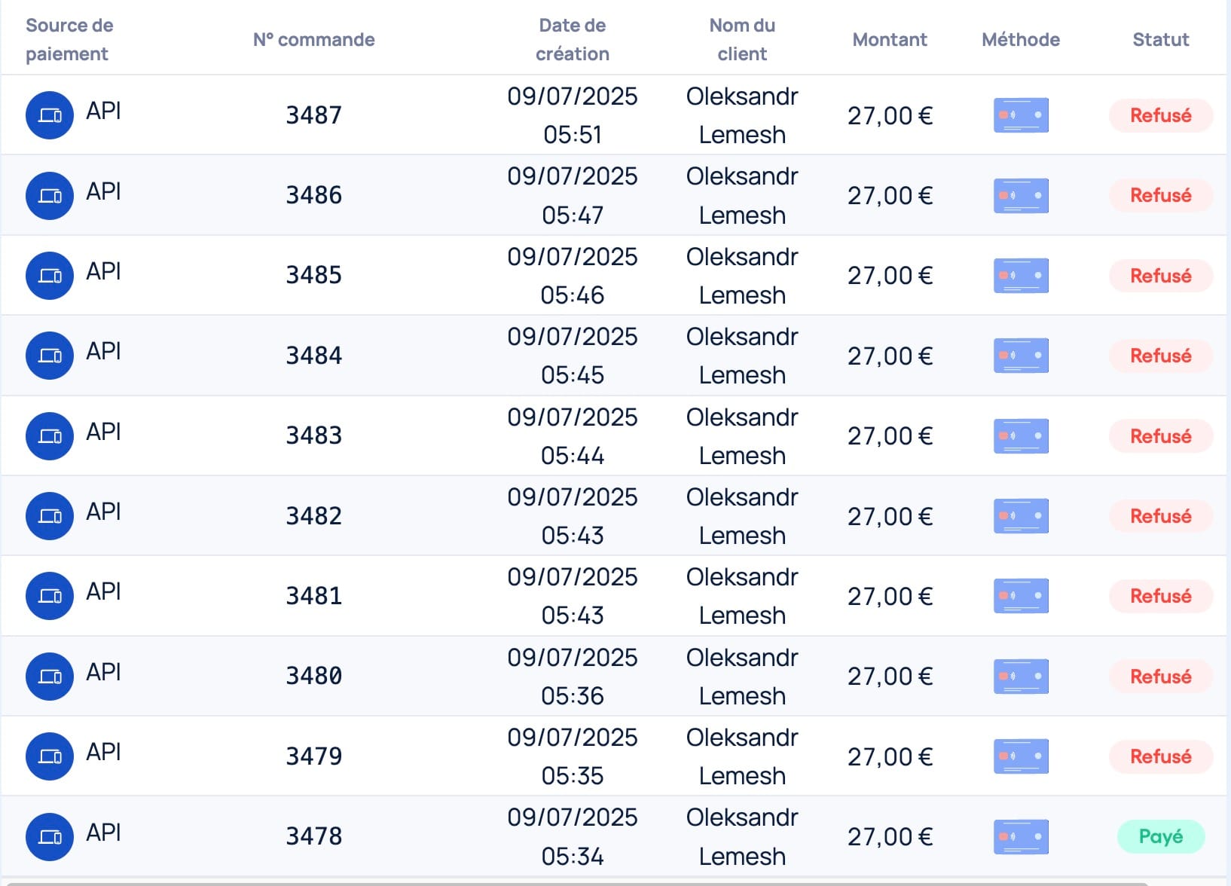Screen dimensions: 1231x886
Task: Click the Refusé status badge for order 3479
Action: 1161,756
